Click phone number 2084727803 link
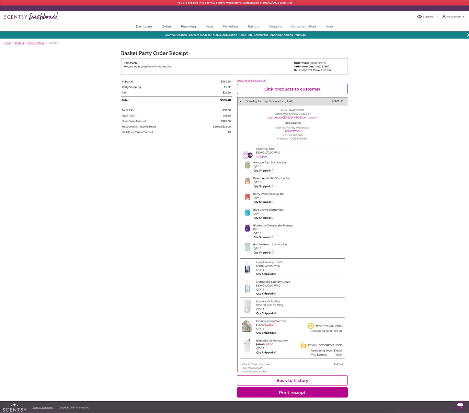Screen dimensions: 469x413 tap(293, 131)
